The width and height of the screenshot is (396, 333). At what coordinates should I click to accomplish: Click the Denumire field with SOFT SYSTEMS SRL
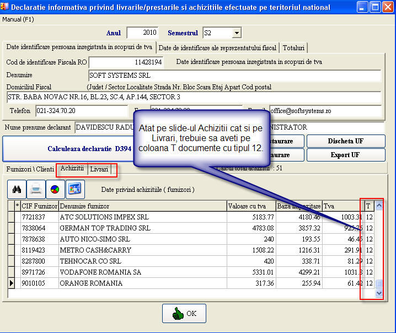tap(234, 75)
